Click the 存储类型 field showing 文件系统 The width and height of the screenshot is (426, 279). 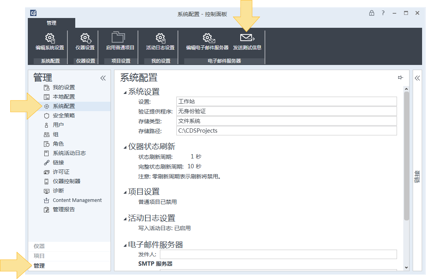pyautogui.click(x=286, y=121)
